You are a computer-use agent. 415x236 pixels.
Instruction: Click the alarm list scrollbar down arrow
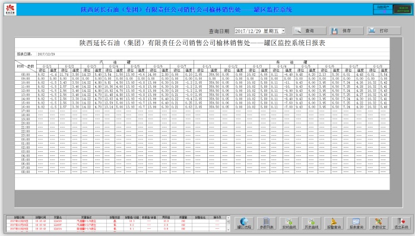point(228,229)
